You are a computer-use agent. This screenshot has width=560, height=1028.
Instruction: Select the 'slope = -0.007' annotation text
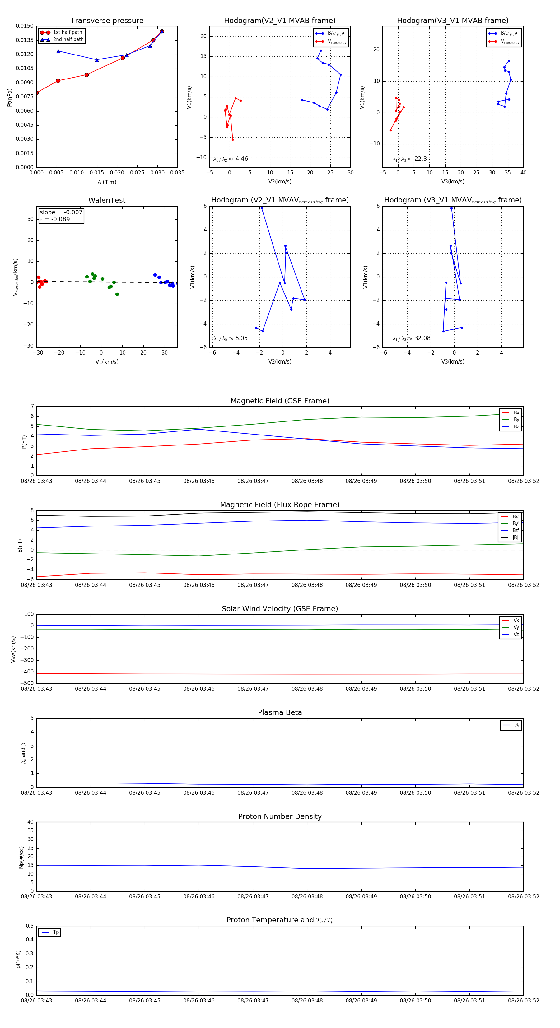61,212
